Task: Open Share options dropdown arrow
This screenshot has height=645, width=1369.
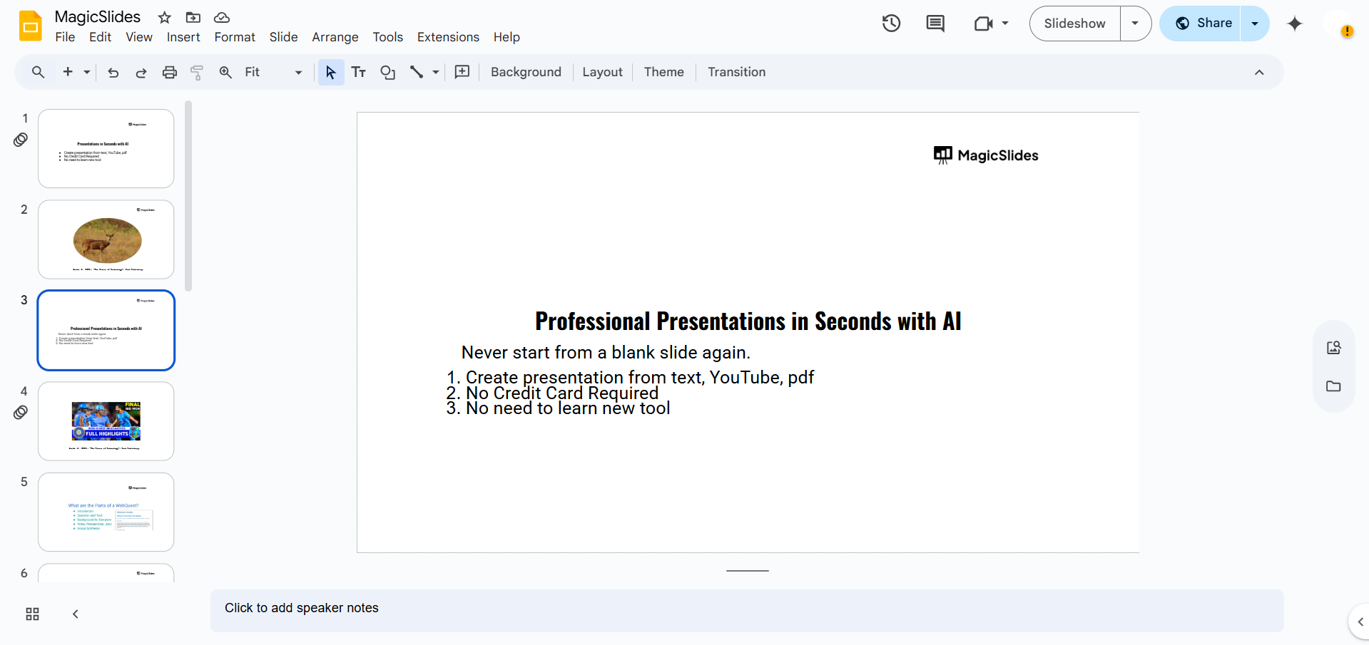Action: point(1255,24)
